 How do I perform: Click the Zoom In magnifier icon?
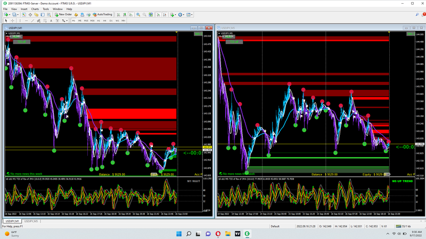[138, 15]
